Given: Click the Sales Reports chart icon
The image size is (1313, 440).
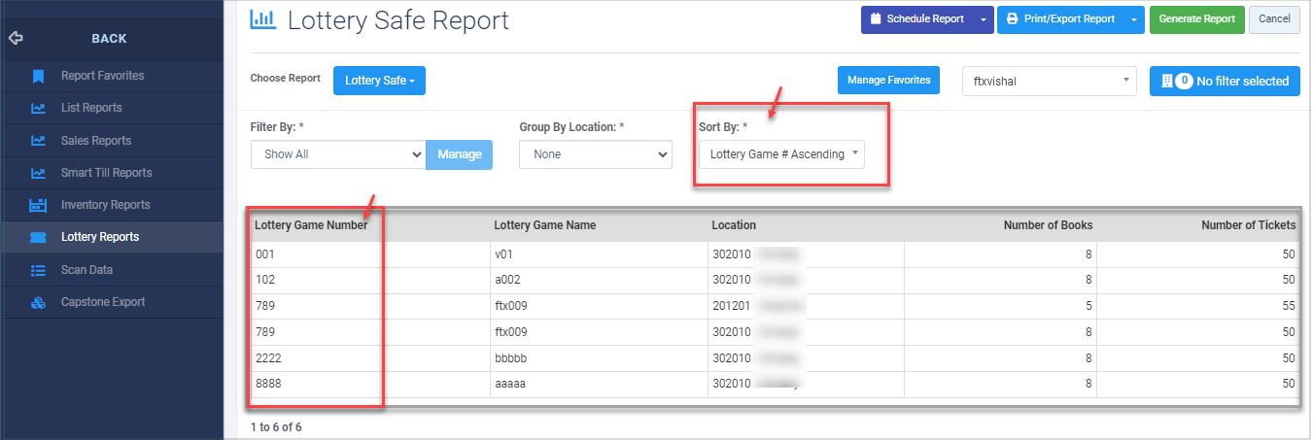Looking at the screenshot, I should coord(38,141).
